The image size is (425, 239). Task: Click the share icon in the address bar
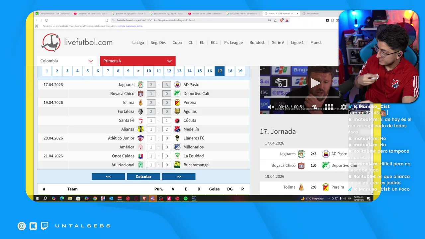pyautogui.click(x=275, y=20)
